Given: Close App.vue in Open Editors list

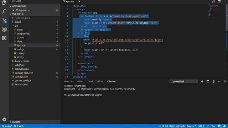Looking at the screenshot, I should click(14, 10).
